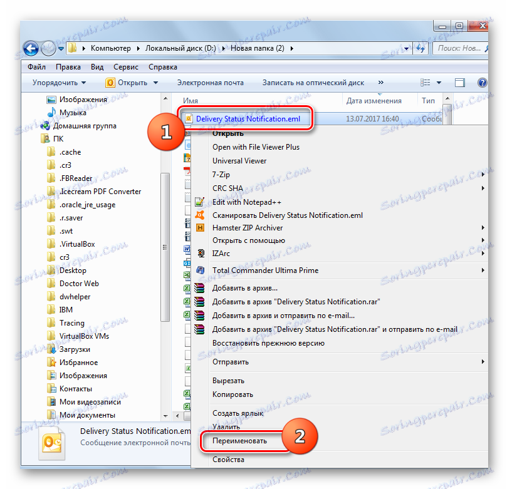Open the Справка menu
This screenshot has height=489, width=522.
pyautogui.click(x=163, y=67)
